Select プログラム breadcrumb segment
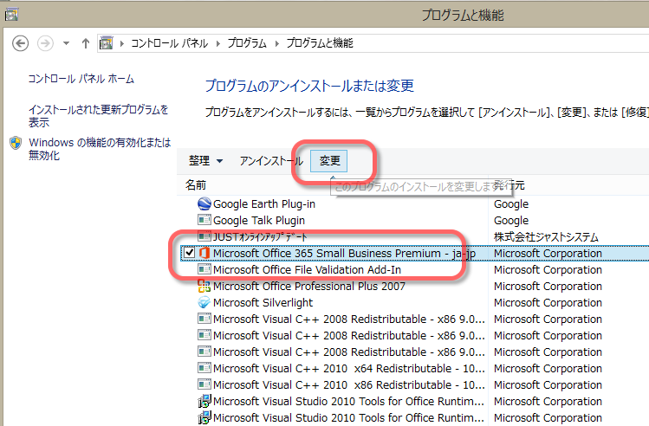 [x=247, y=43]
